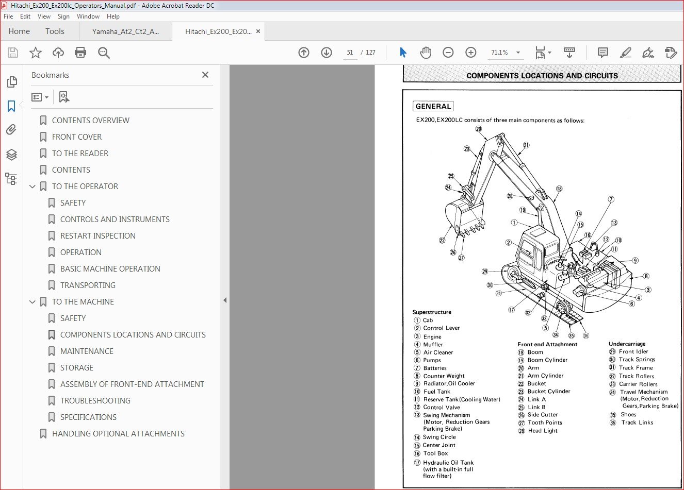Screen dimensions: 684x490
Task: Open the Window menu
Action: click(x=88, y=16)
